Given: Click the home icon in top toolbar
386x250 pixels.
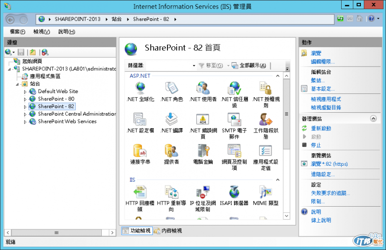Looking at the screenshot, I should click(359, 19).
